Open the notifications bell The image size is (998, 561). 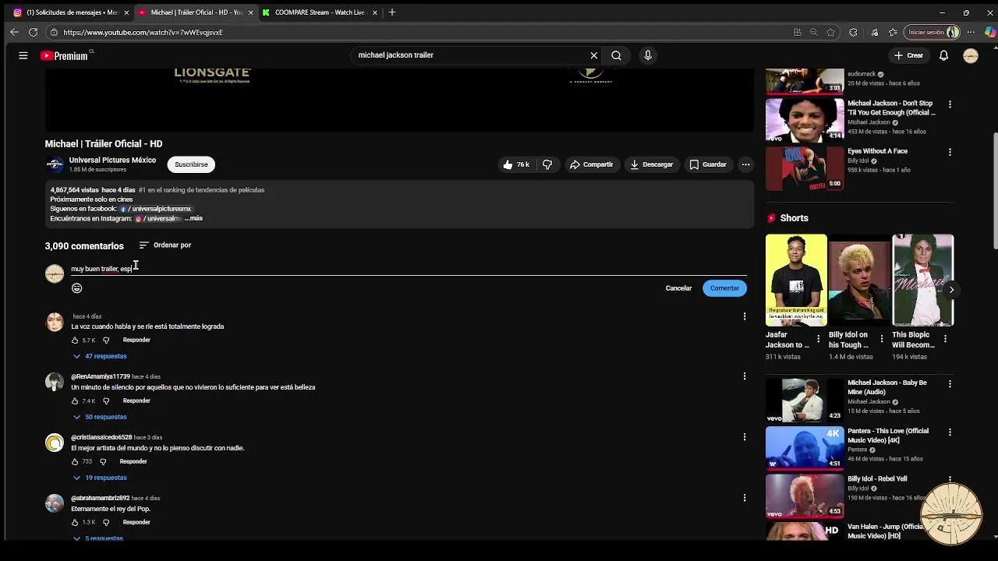(x=943, y=55)
